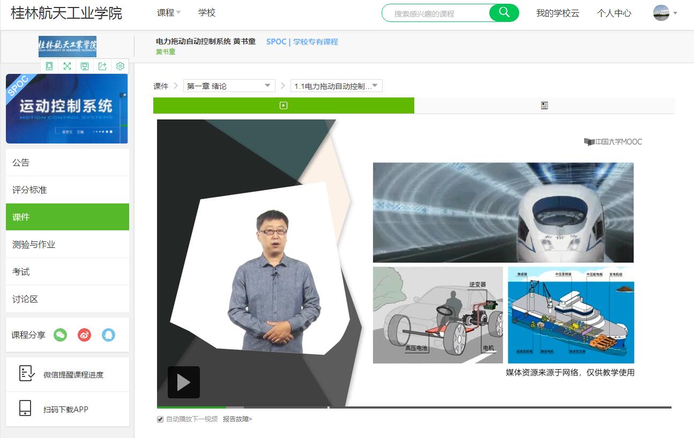Open the gear settings icon

pos(120,66)
